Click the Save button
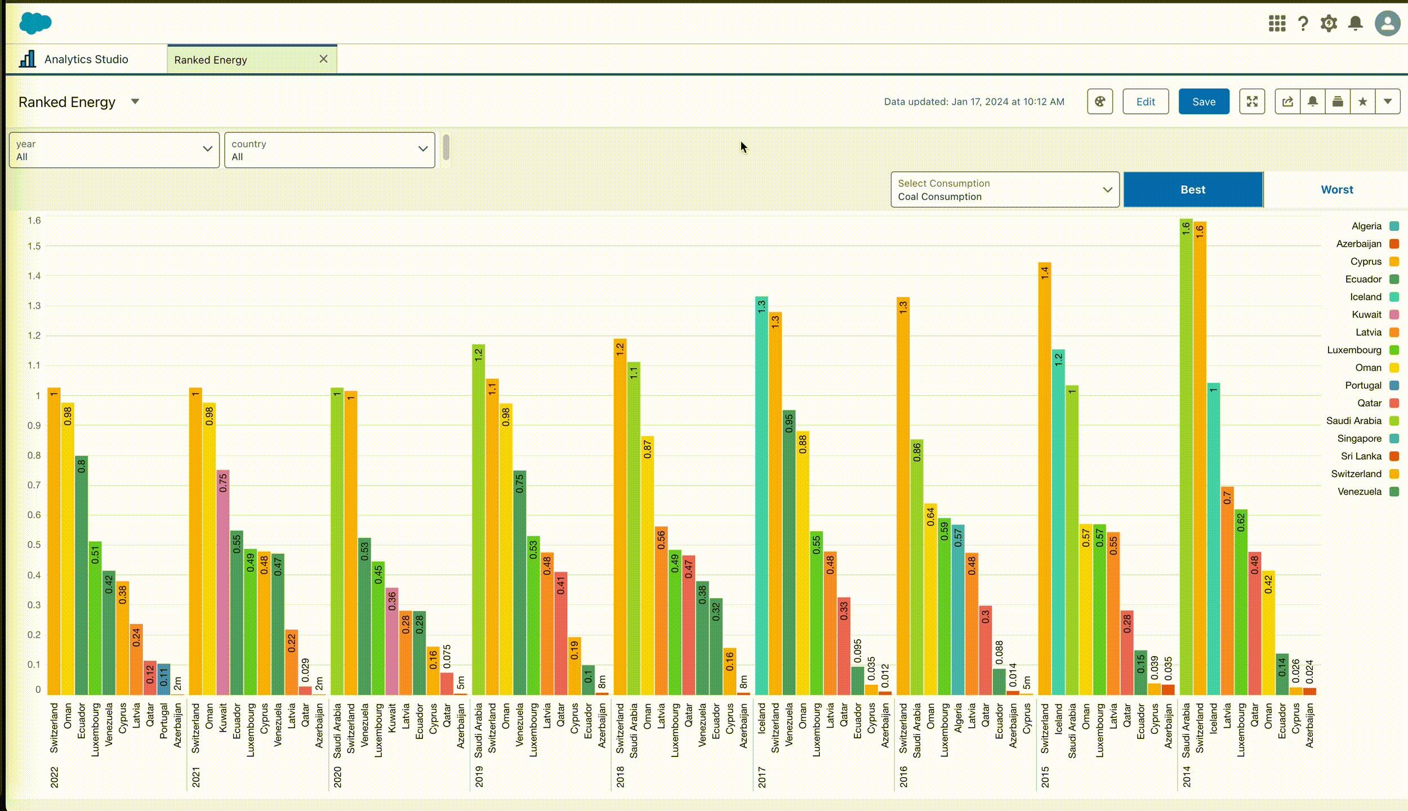The width and height of the screenshot is (1408, 811). pyautogui.click(x=1204, y=102)
